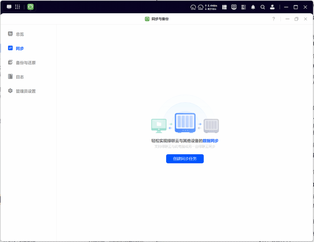The width and height of the screenshot is (314, 242).
Task: Restore the 同步与备份 inner window size
Action: [296, 19]
